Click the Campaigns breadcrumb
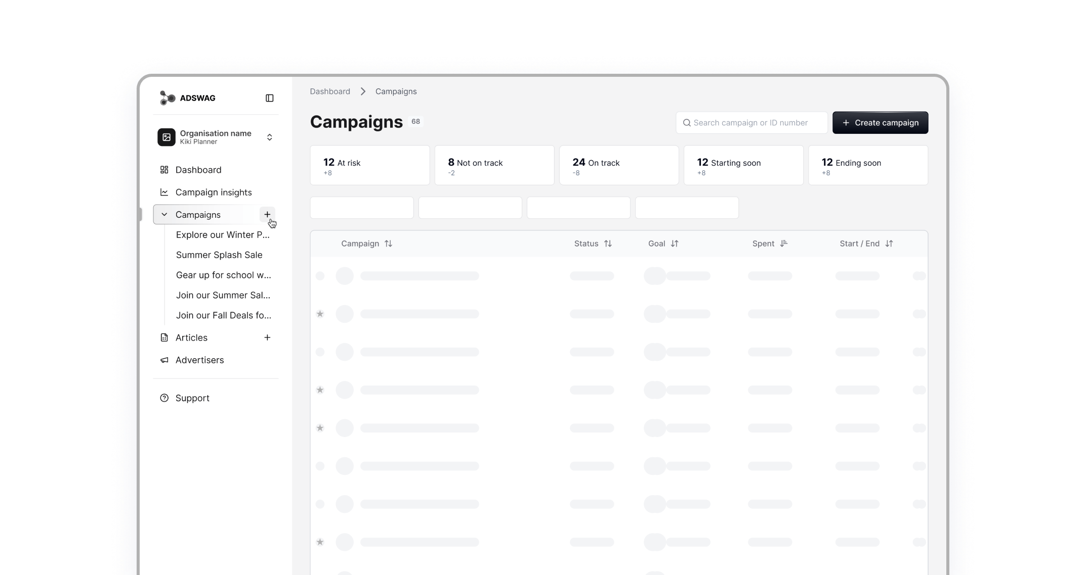 point(396,91)
